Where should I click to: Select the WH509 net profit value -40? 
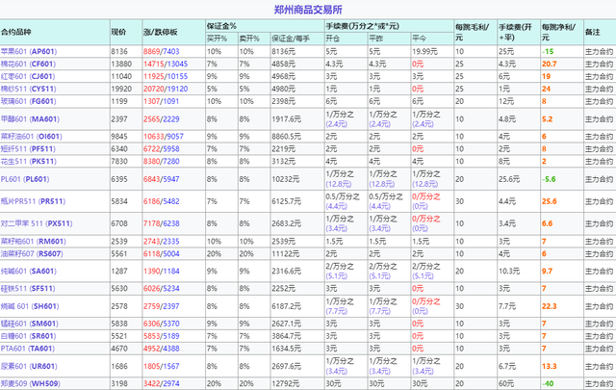(548, 383)
